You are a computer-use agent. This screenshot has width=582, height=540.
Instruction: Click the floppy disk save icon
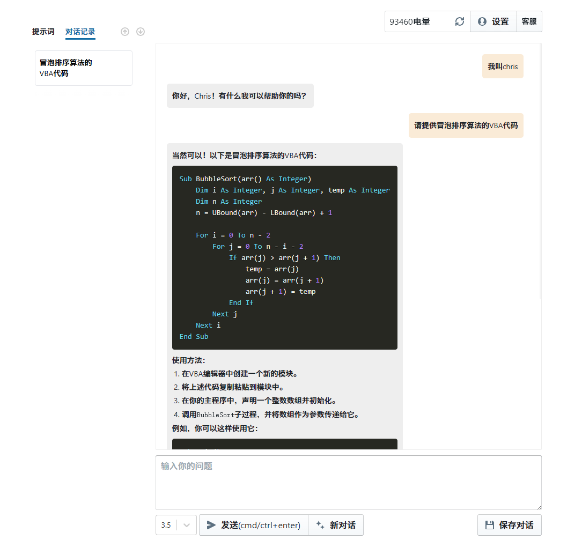tap(489, 525)
